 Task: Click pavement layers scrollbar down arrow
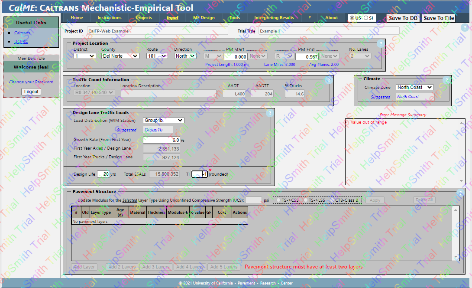pos(456,257)
